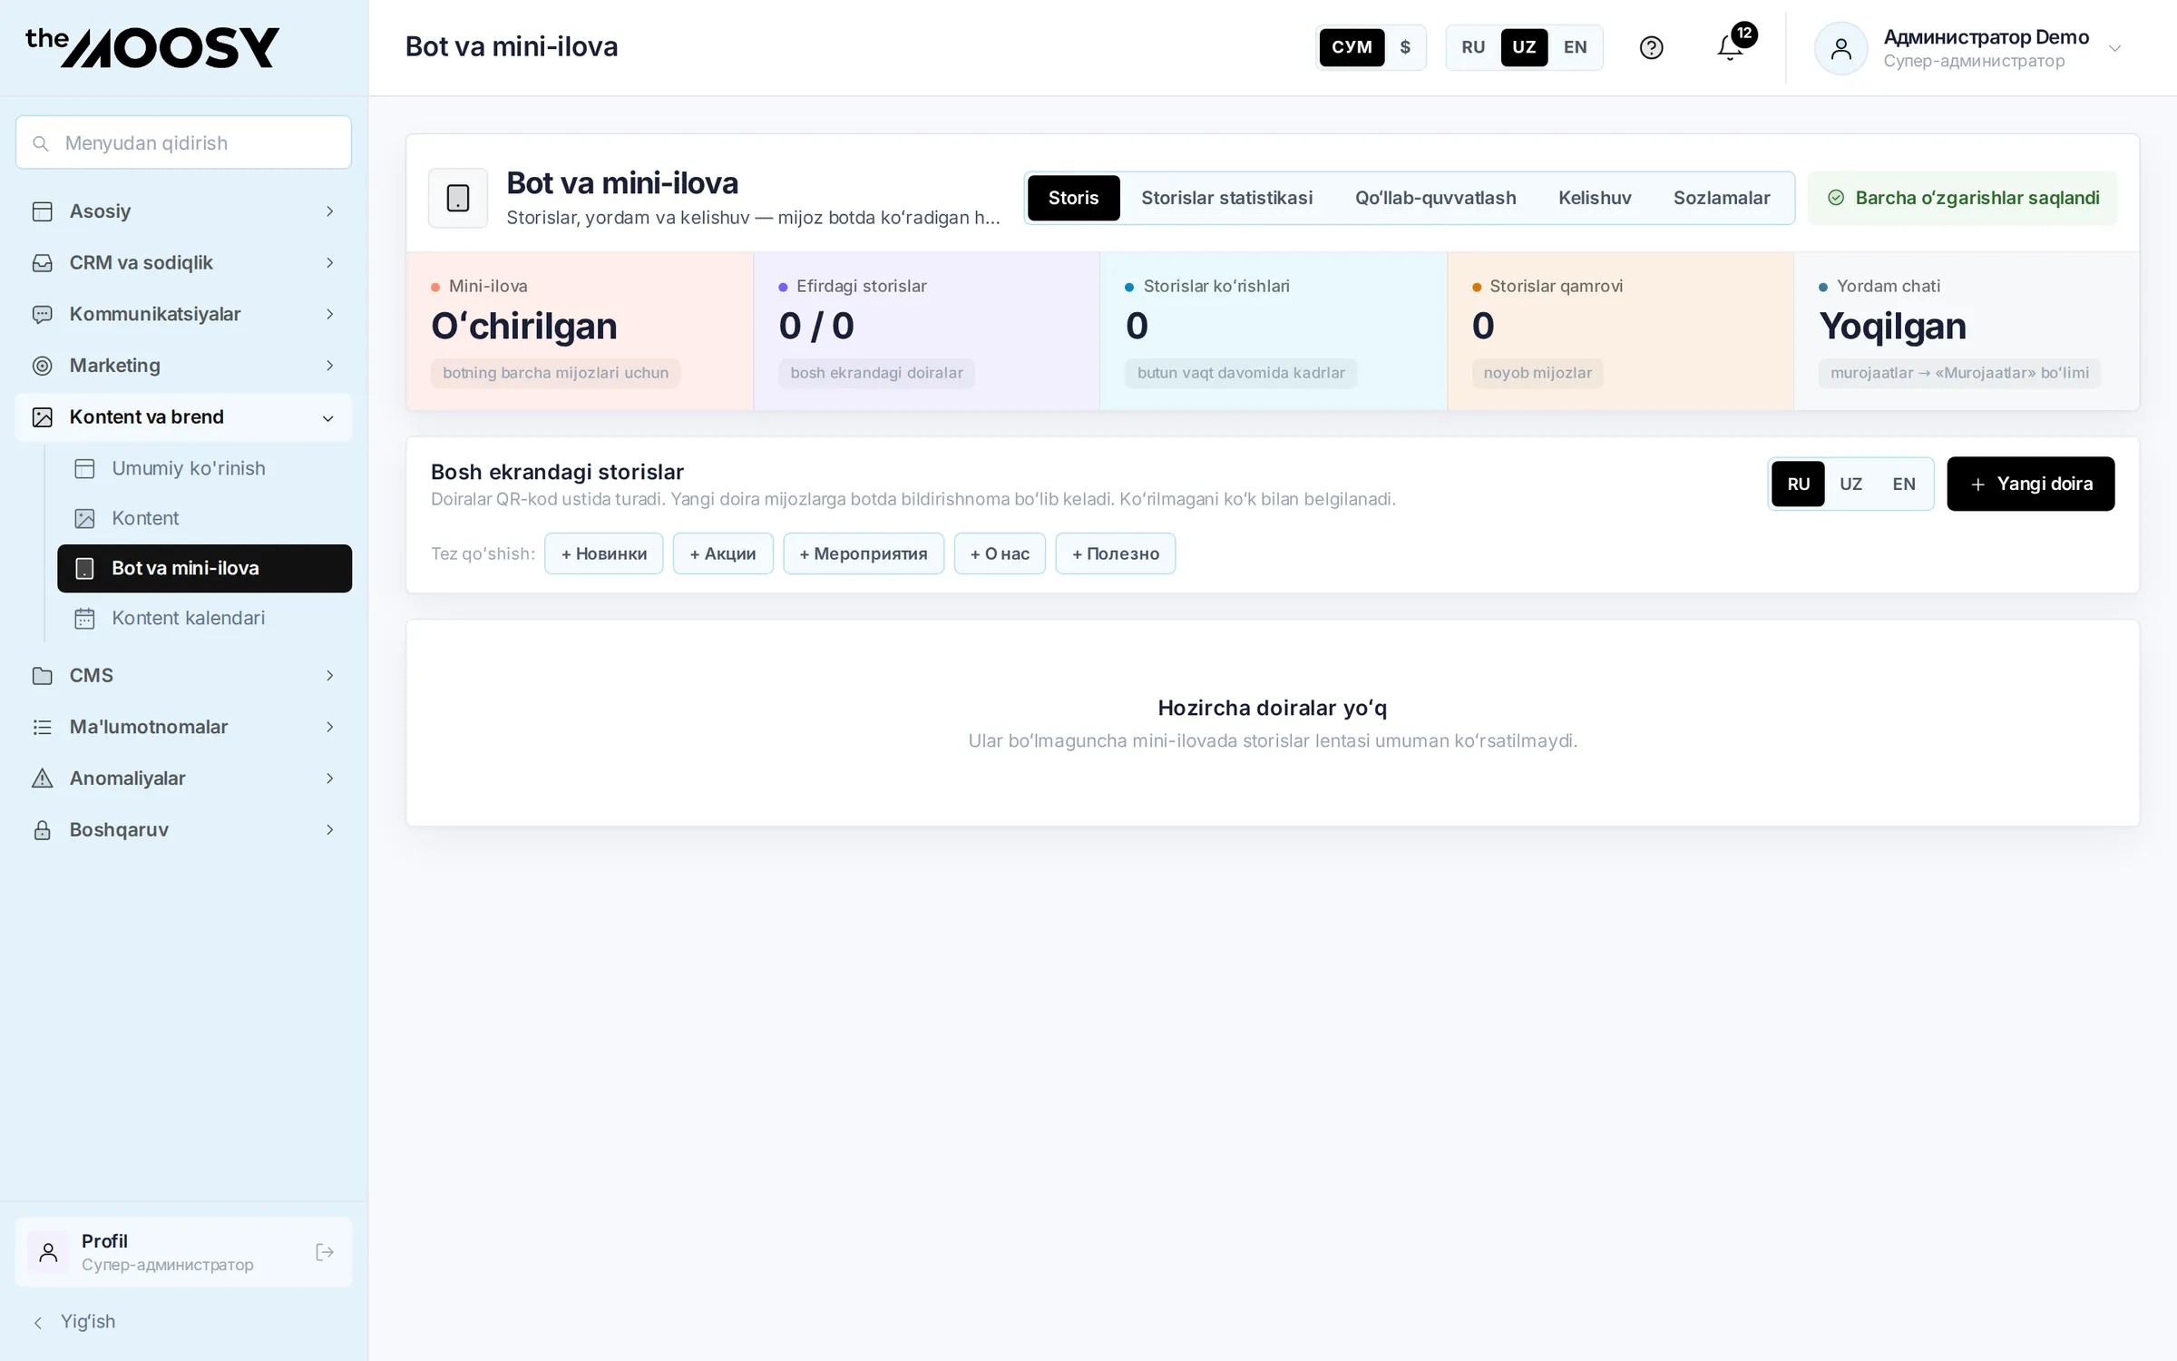Click the Menyudan qidirish search field
Image resolution: width=2177 pixels, height=1361 pixels.
point(183,142)
